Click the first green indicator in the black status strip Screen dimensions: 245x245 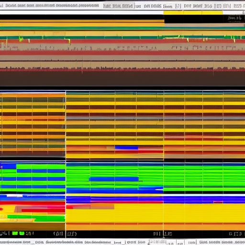tap(15, 234)
